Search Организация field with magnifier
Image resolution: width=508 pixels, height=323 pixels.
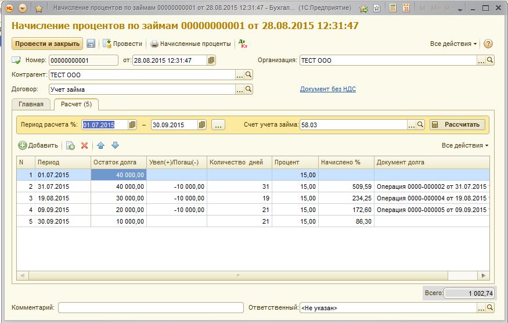490,60
